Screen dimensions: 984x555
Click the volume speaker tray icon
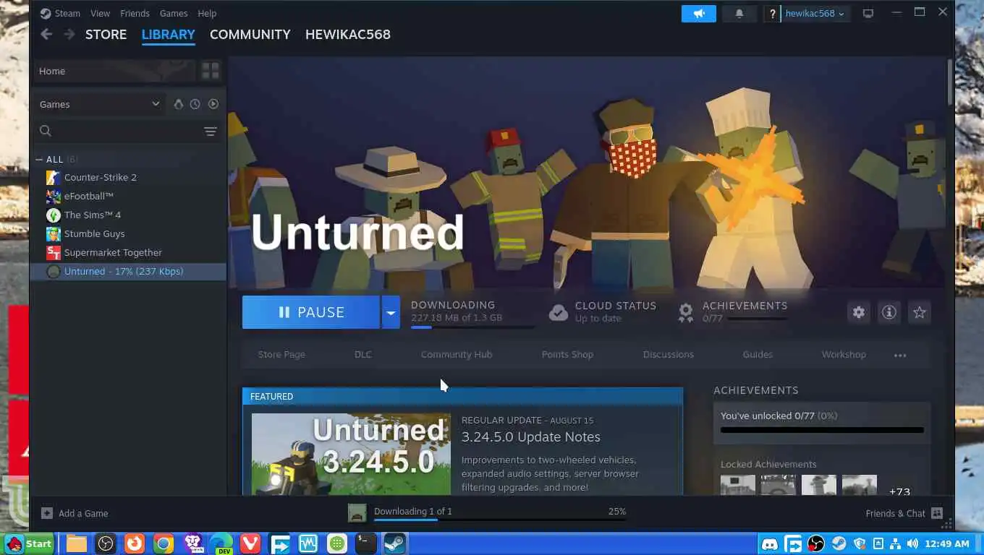(912, 543)
